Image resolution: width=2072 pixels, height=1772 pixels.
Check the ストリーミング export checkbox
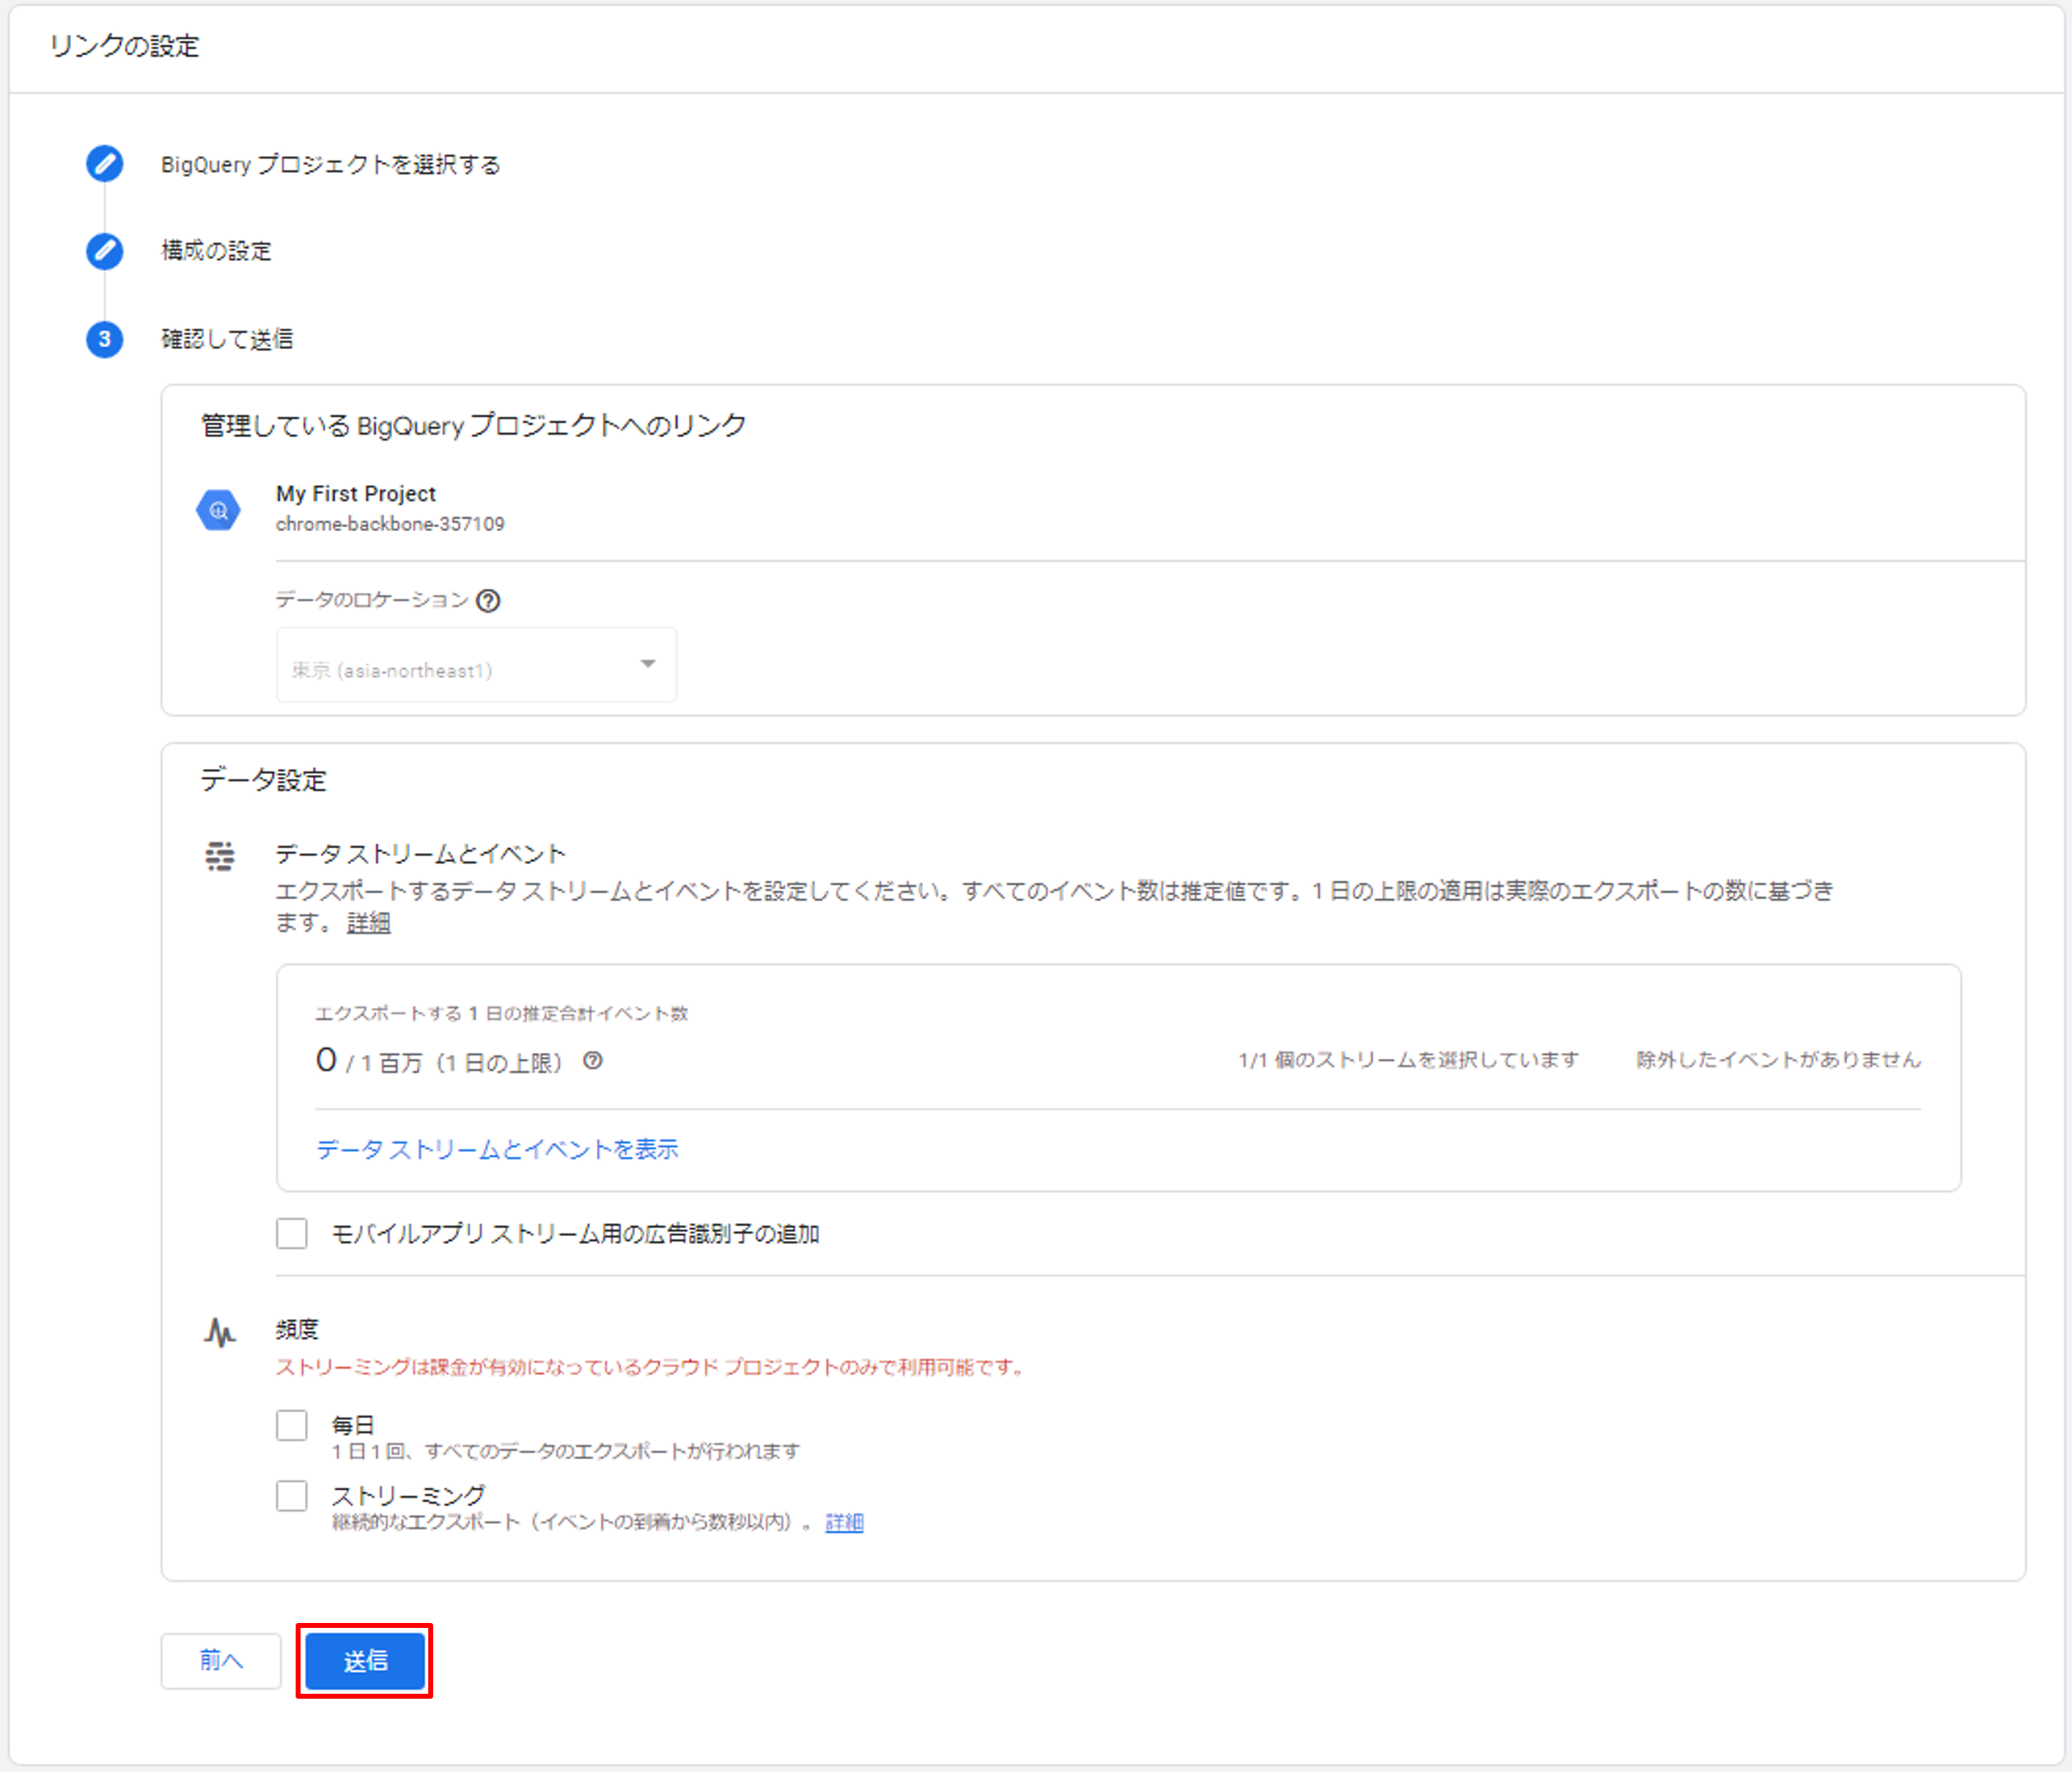(292, 1495)
